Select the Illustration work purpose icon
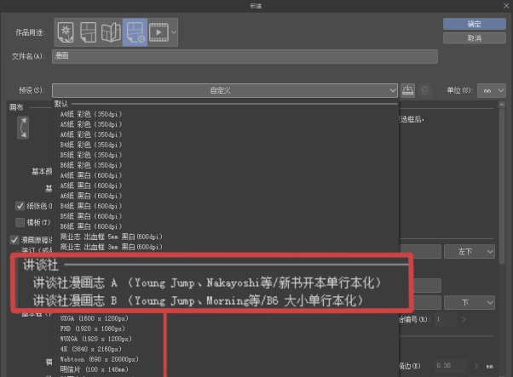The width and height of the screenshot is (513, 377). (66, 32)
